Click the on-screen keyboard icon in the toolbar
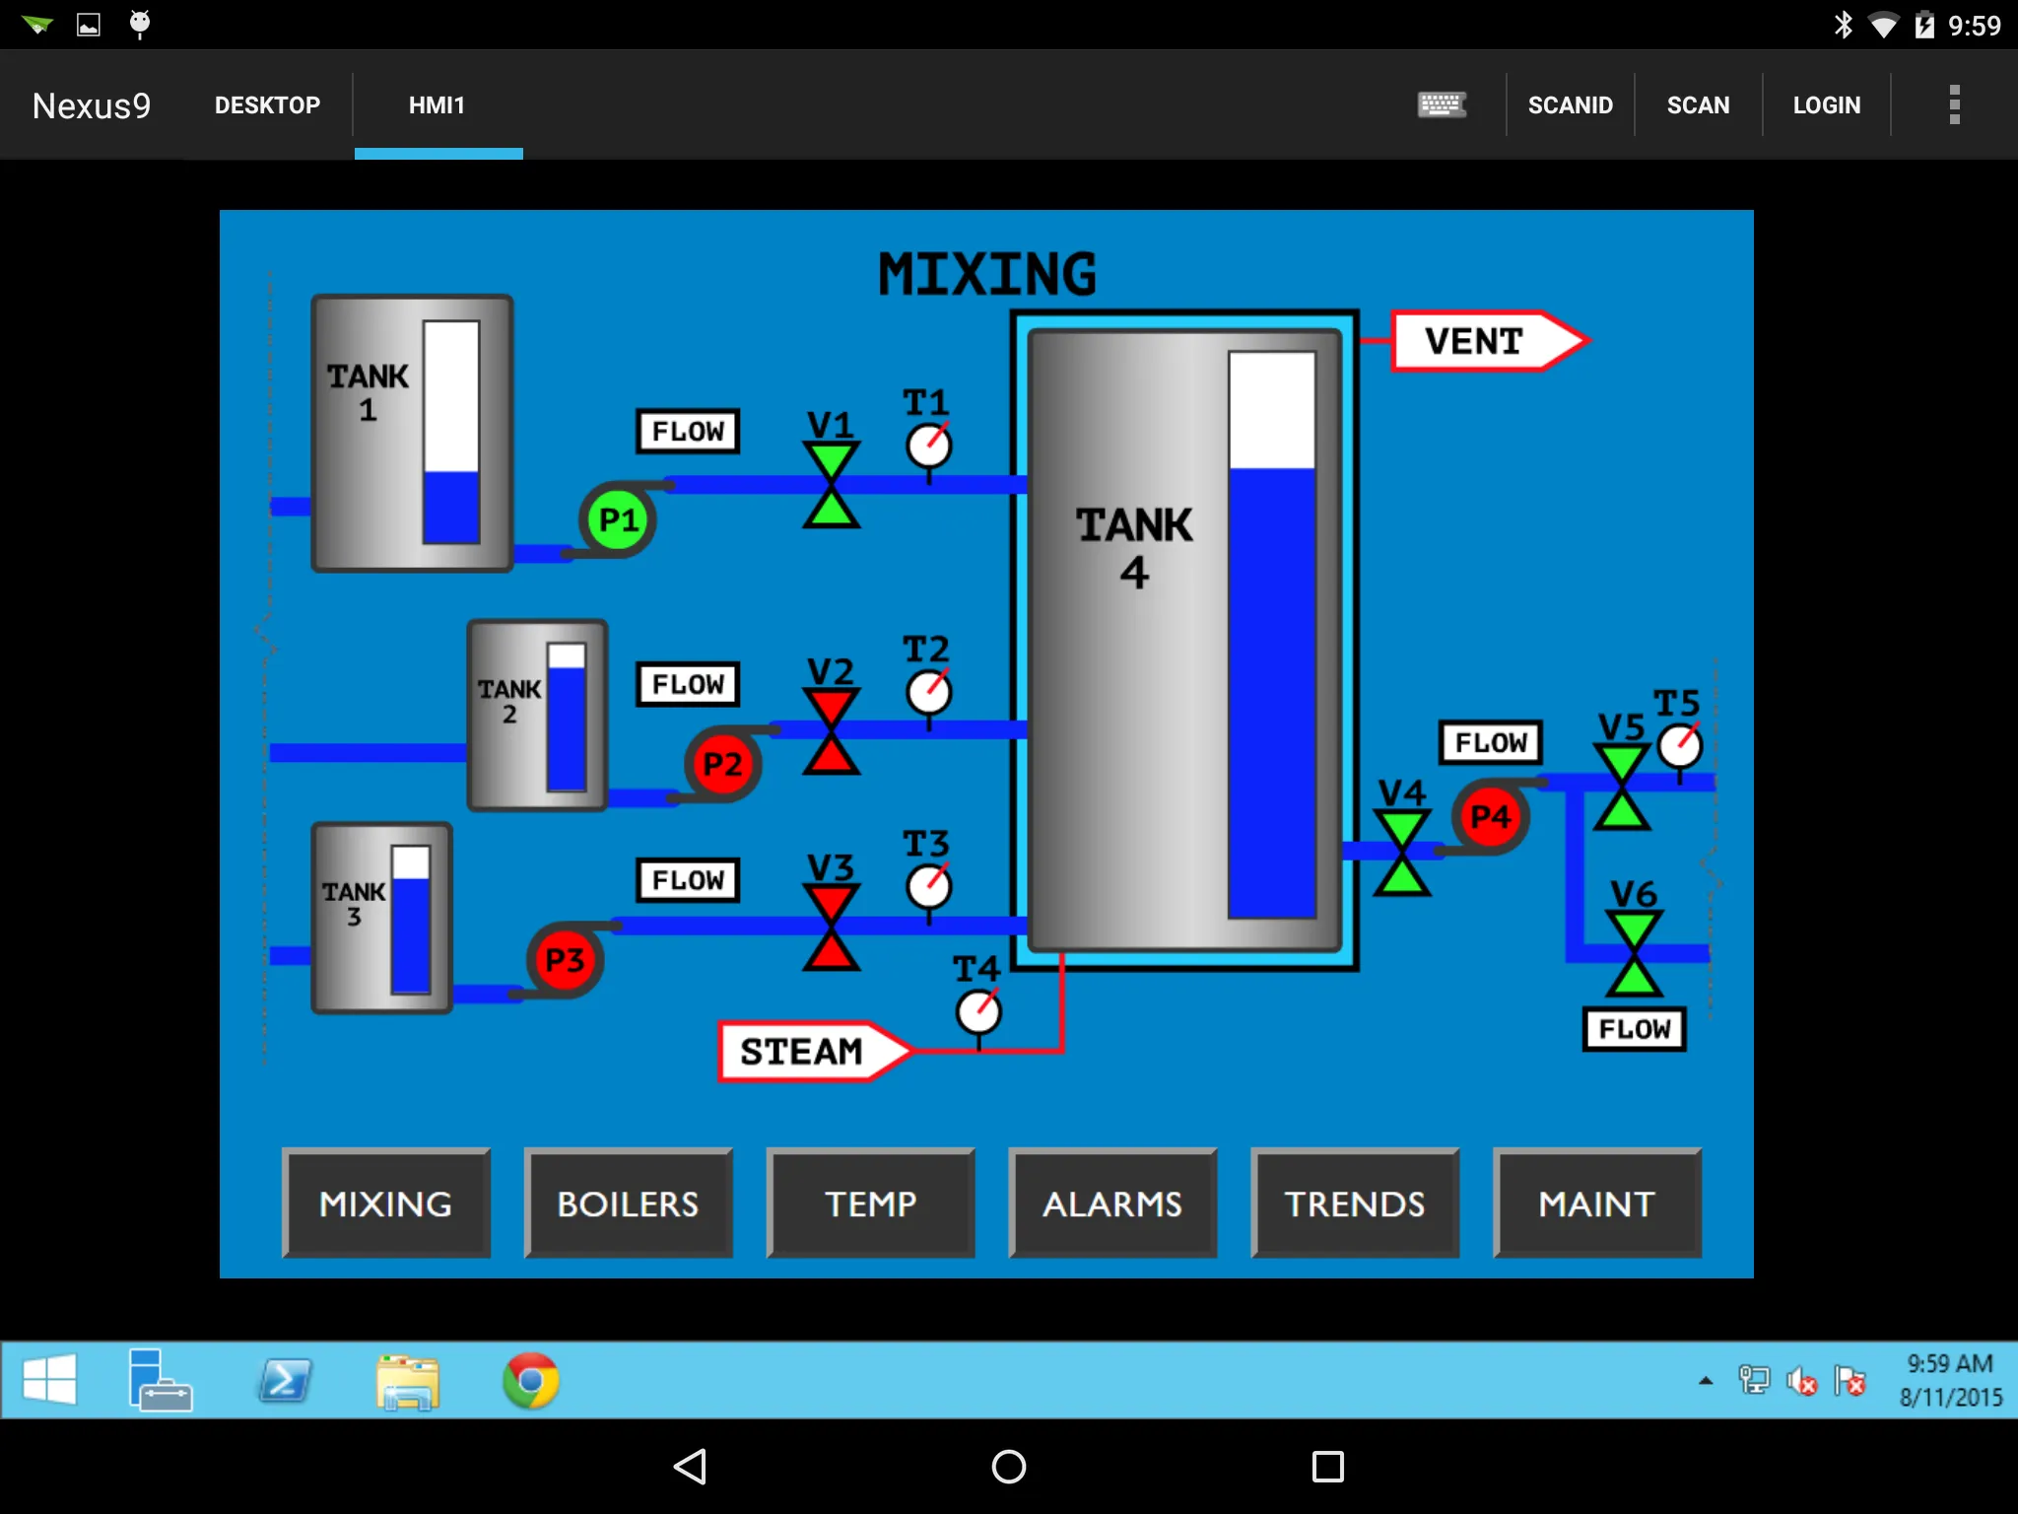The height and width of the screenshot is (1514, 2018). click(1442, 104)
